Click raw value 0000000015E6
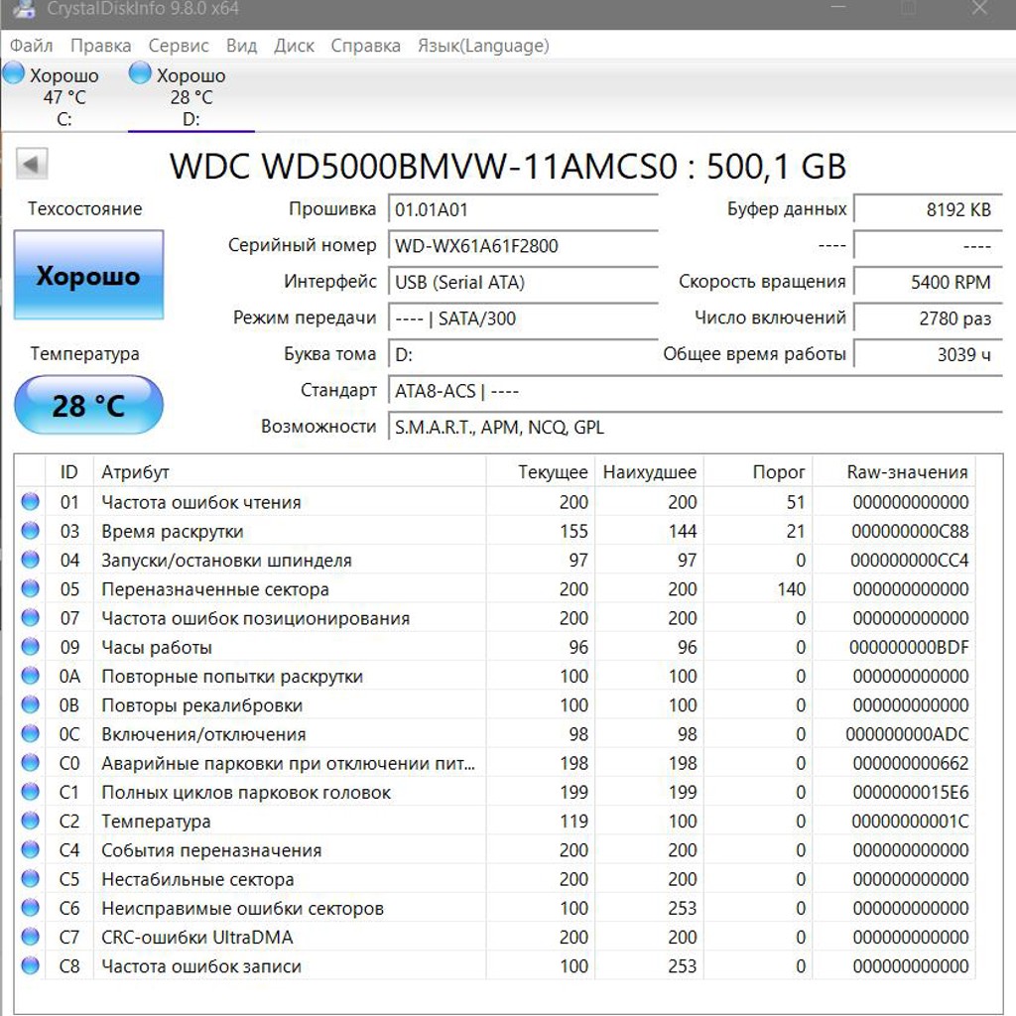1016x1016 pixels. (x=911, y=793)
